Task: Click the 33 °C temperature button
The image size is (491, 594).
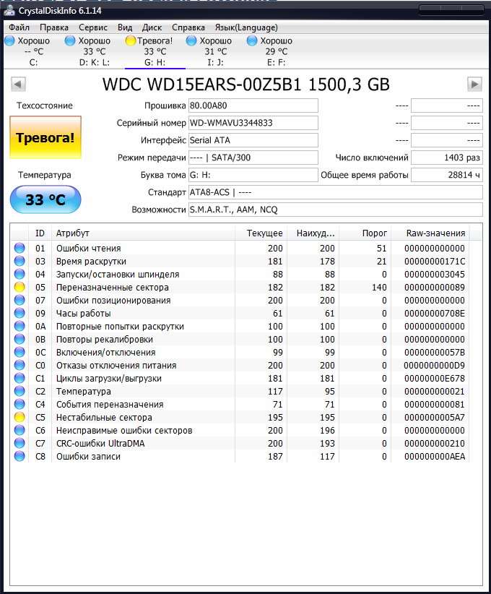Action: 45,199
